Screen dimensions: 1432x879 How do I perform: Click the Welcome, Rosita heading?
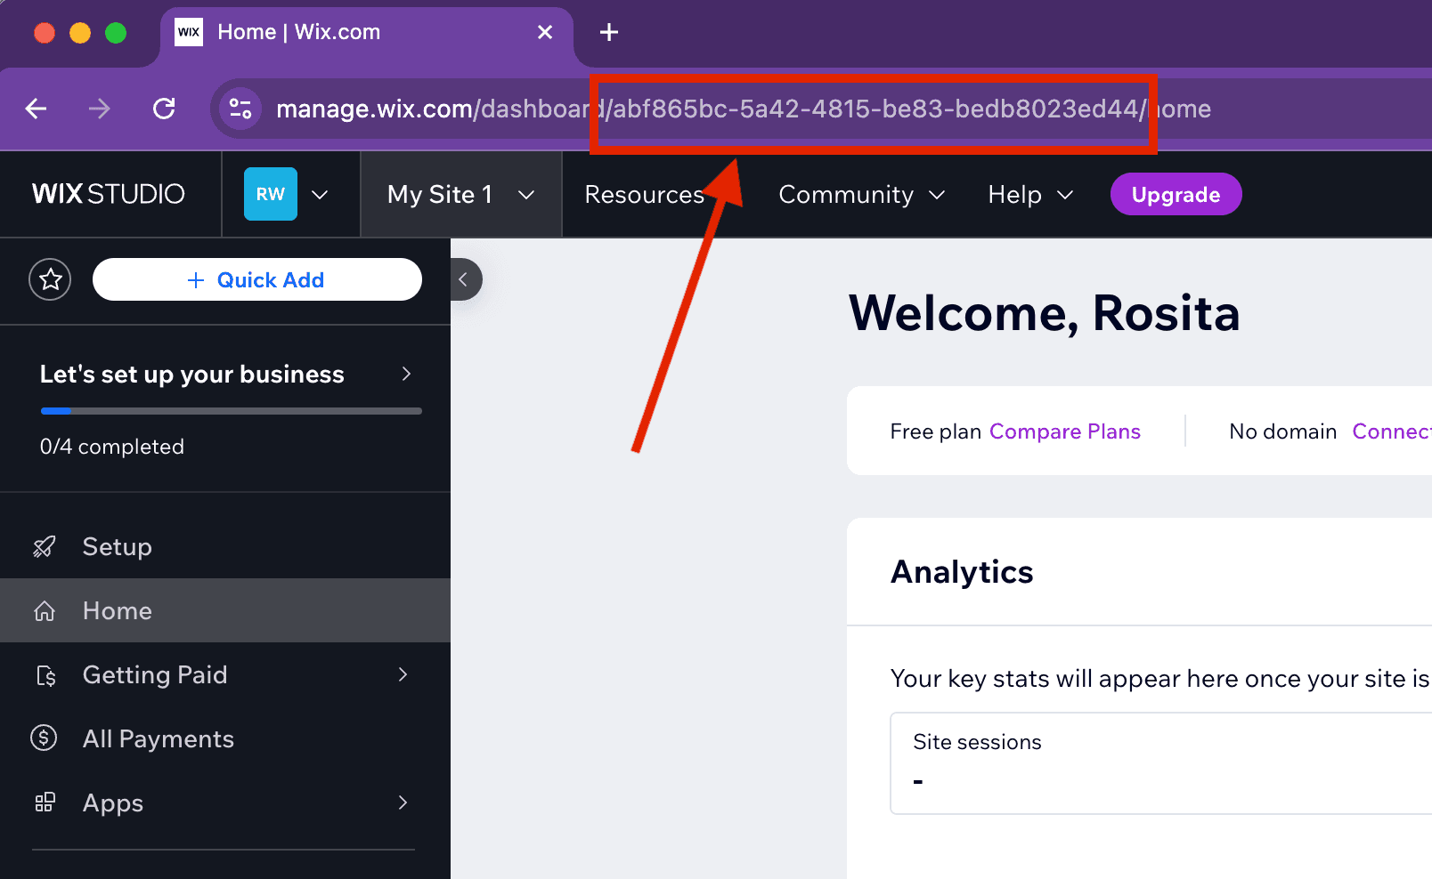click(1045, 313)
